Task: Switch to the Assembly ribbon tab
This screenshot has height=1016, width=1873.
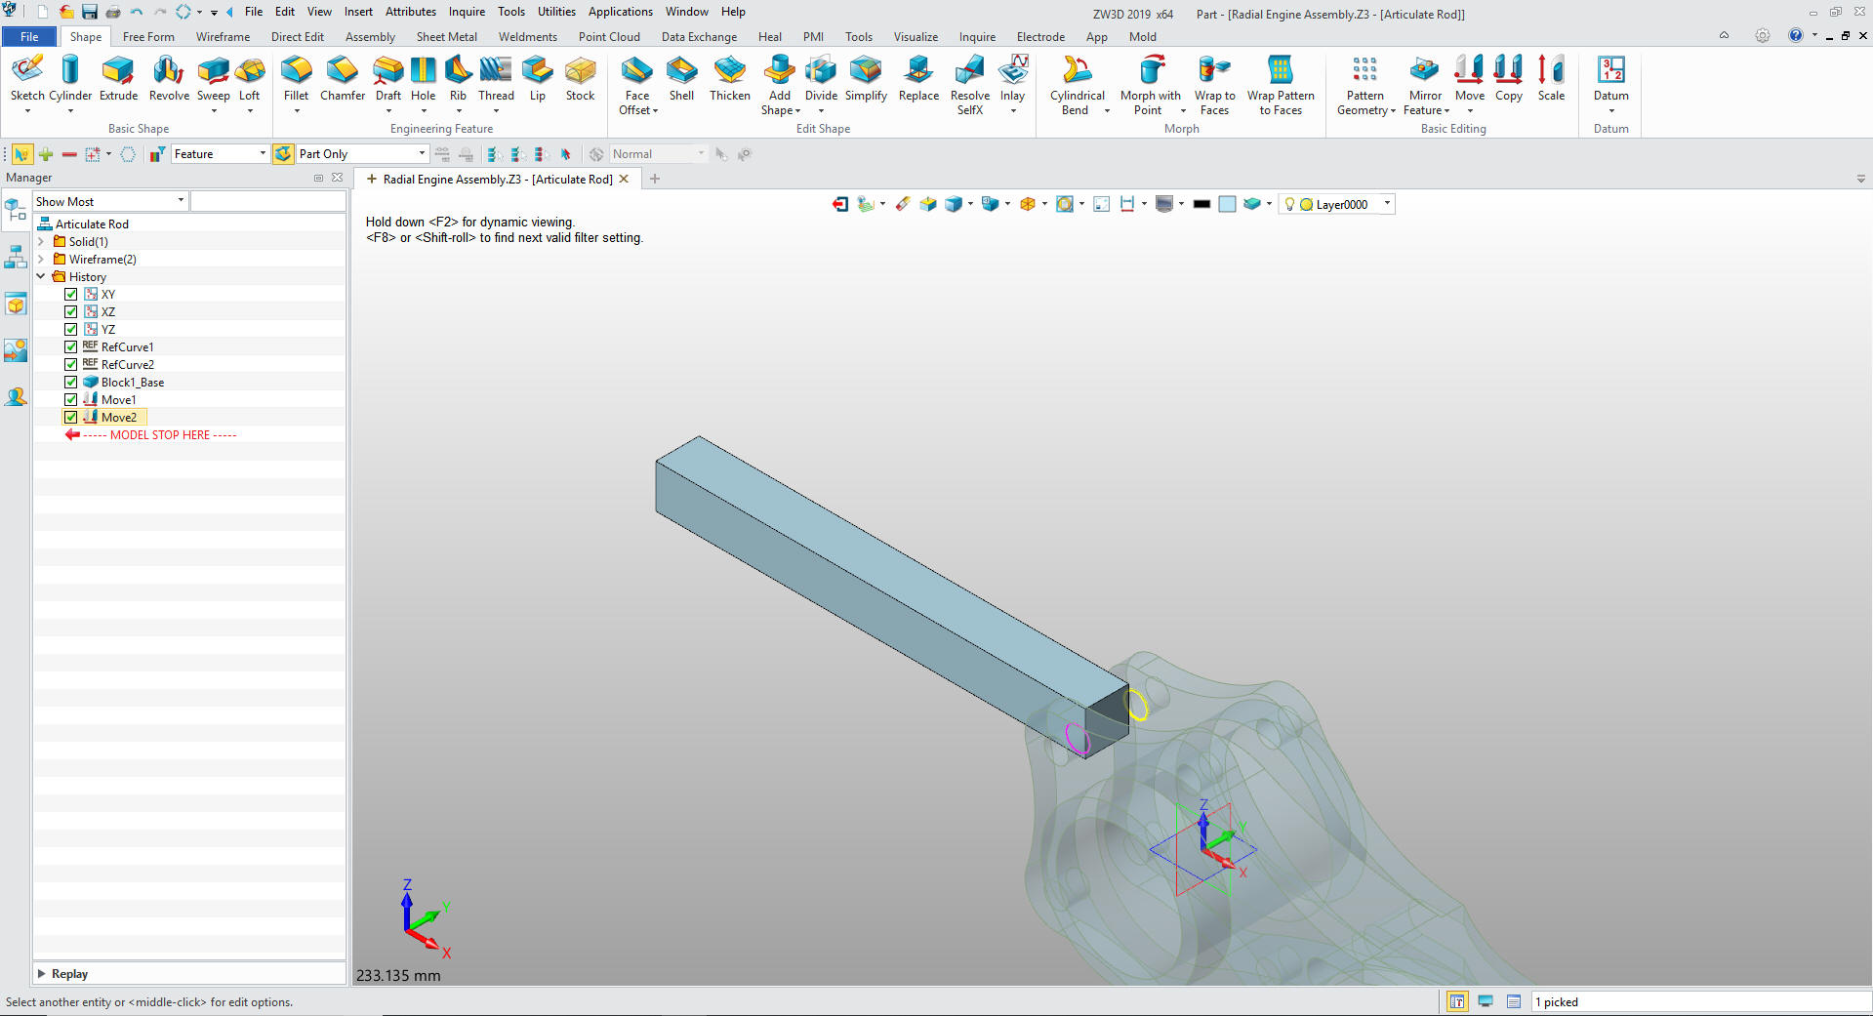Action: click(370, 37)
